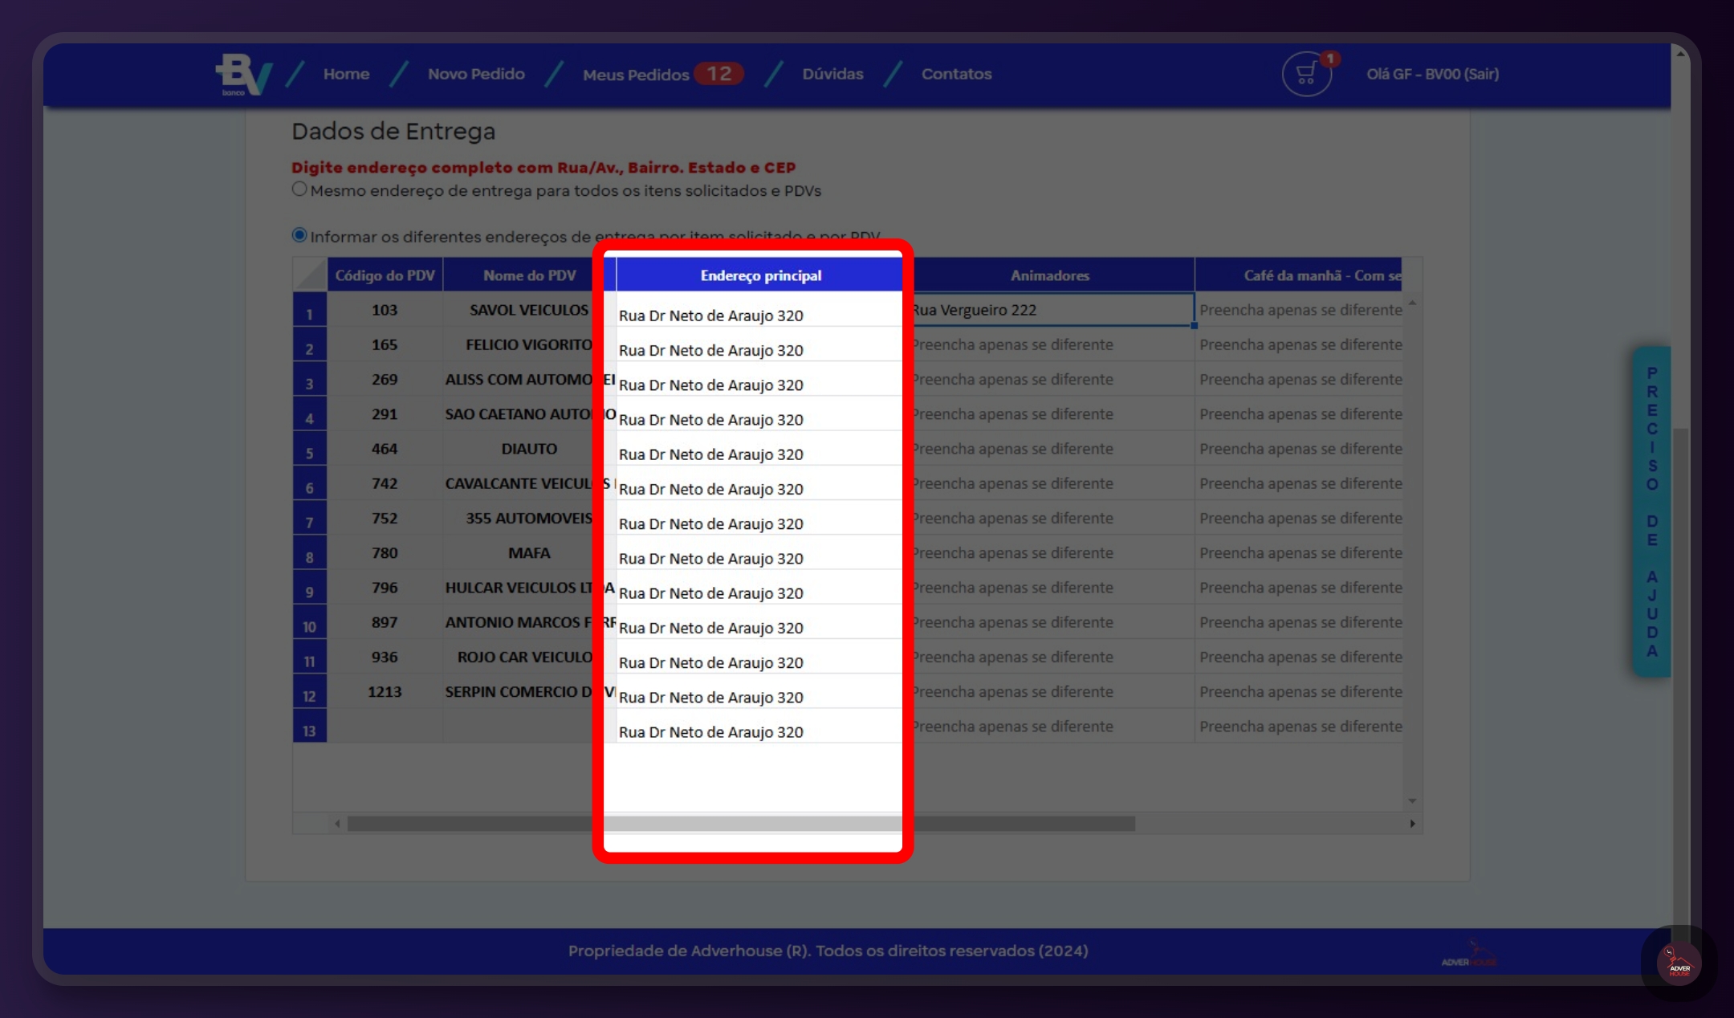Open the shopping cart icon

click(1306, 74)
